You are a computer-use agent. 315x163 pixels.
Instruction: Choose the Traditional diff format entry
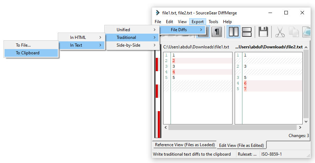click(x=132, y=38)
